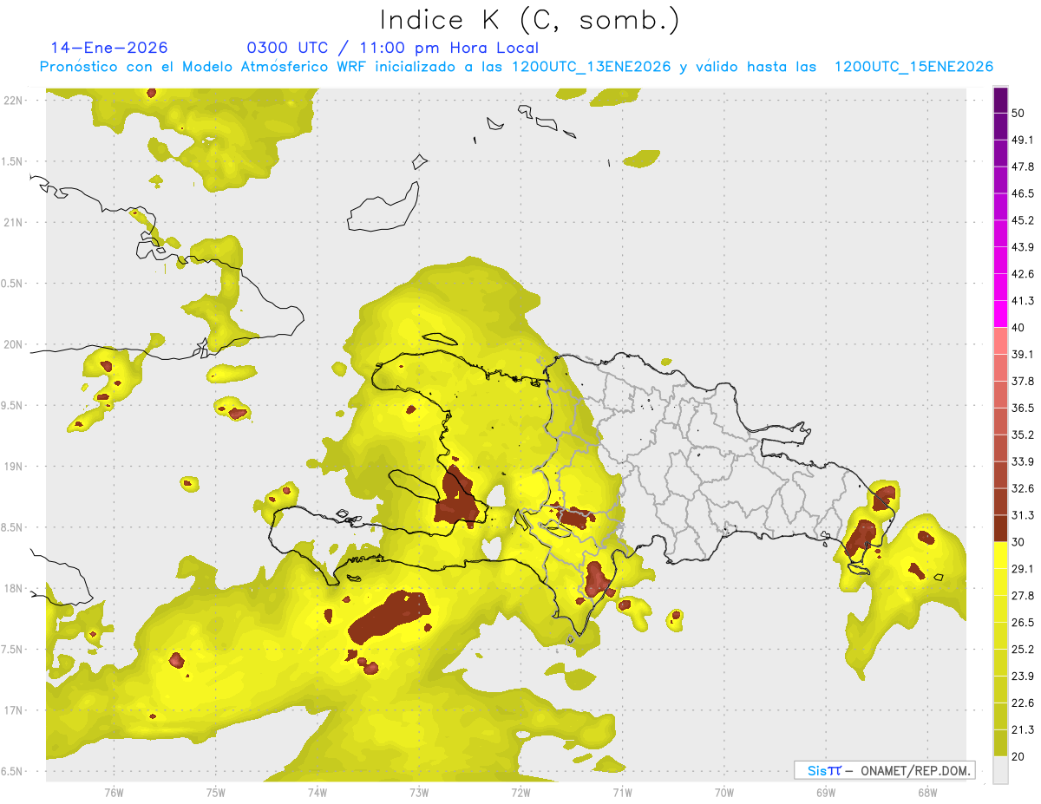Click the "29.1" colorbar value
The height and width of the screenshot is (804, 1041).
click(1023, 569)
